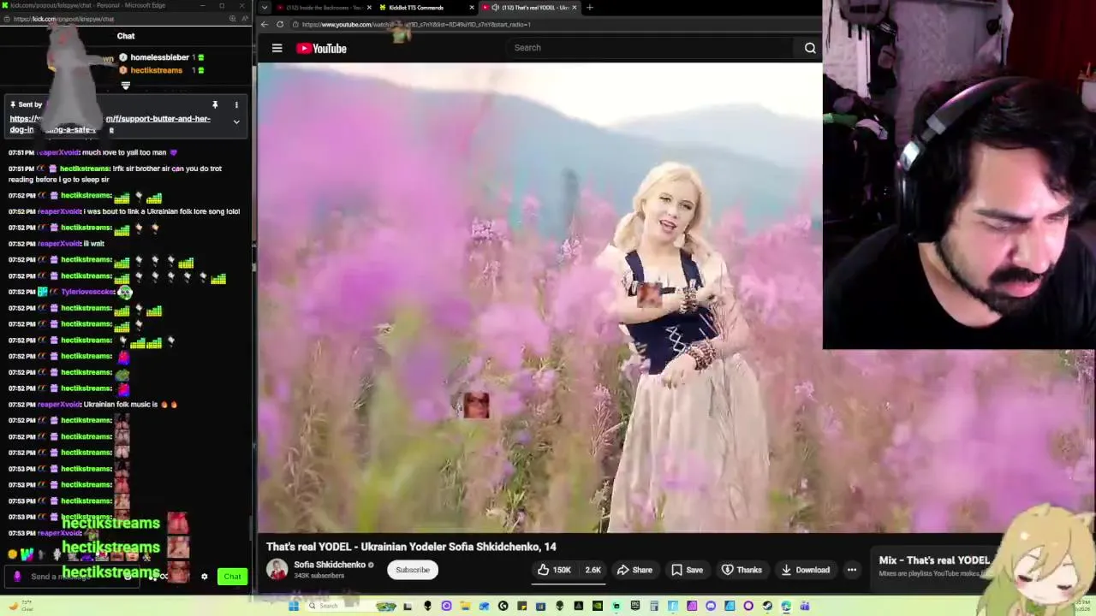Open more actions ellipsis under video
The width and height of the screenshot is (1096, 616).
[852, 570]
